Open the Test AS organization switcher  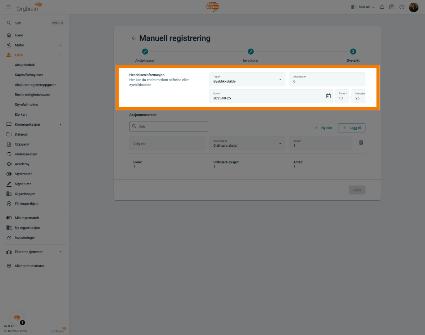[363, 7]
